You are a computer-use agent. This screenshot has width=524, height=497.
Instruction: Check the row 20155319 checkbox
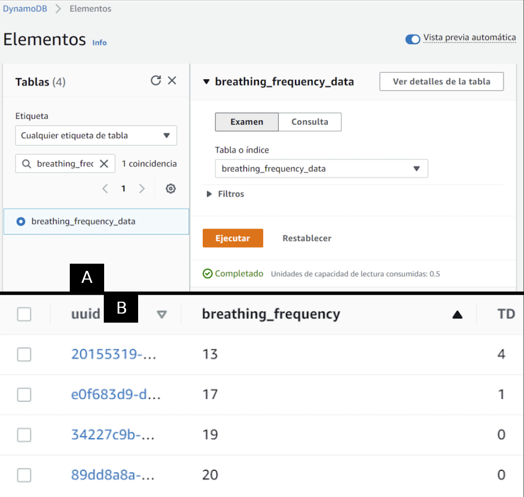(x=24, y=354)
